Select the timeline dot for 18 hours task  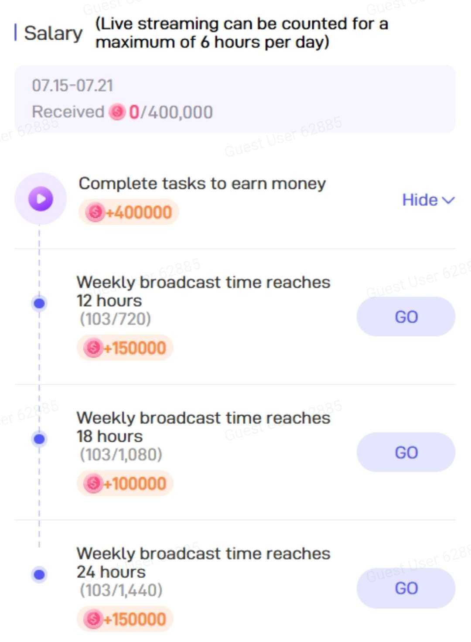39,439
